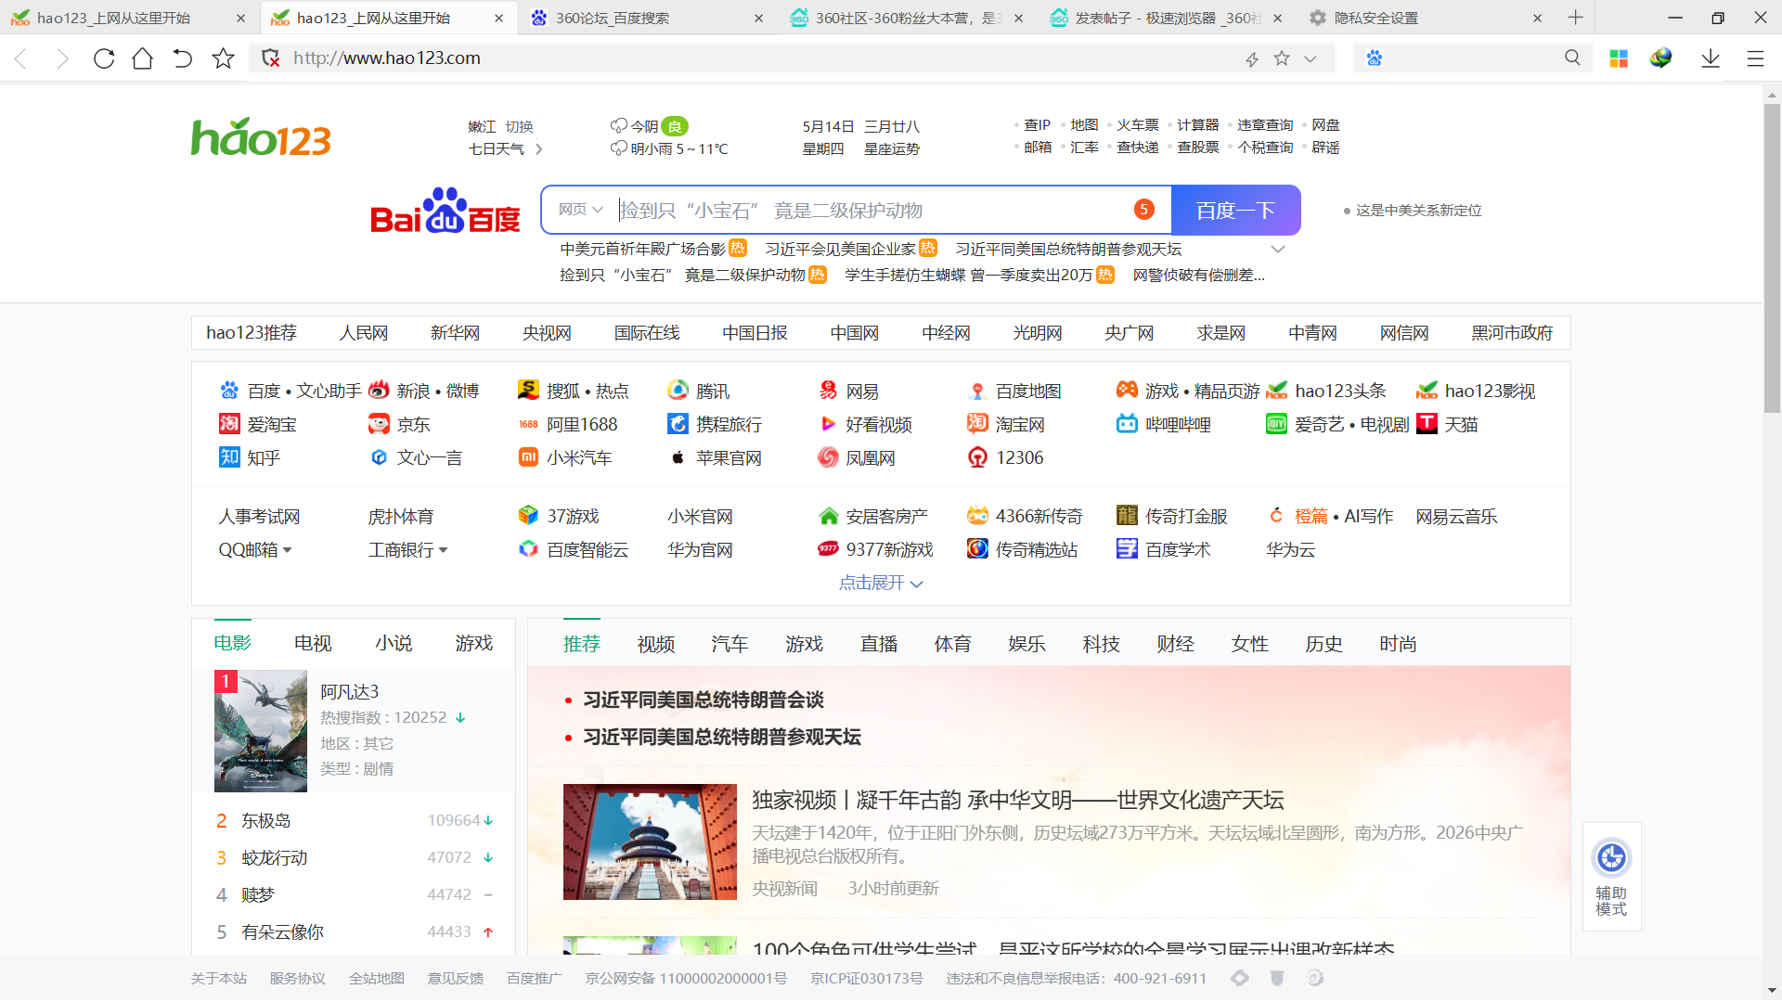
Task: Open 星座运势 link
Action: coord(892,148)
